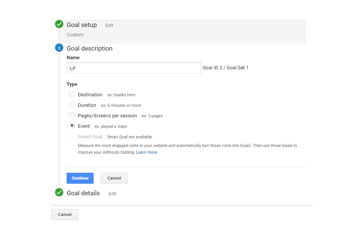Click the Goal ID 3 / Goal Set 1 label

[225, 68]
